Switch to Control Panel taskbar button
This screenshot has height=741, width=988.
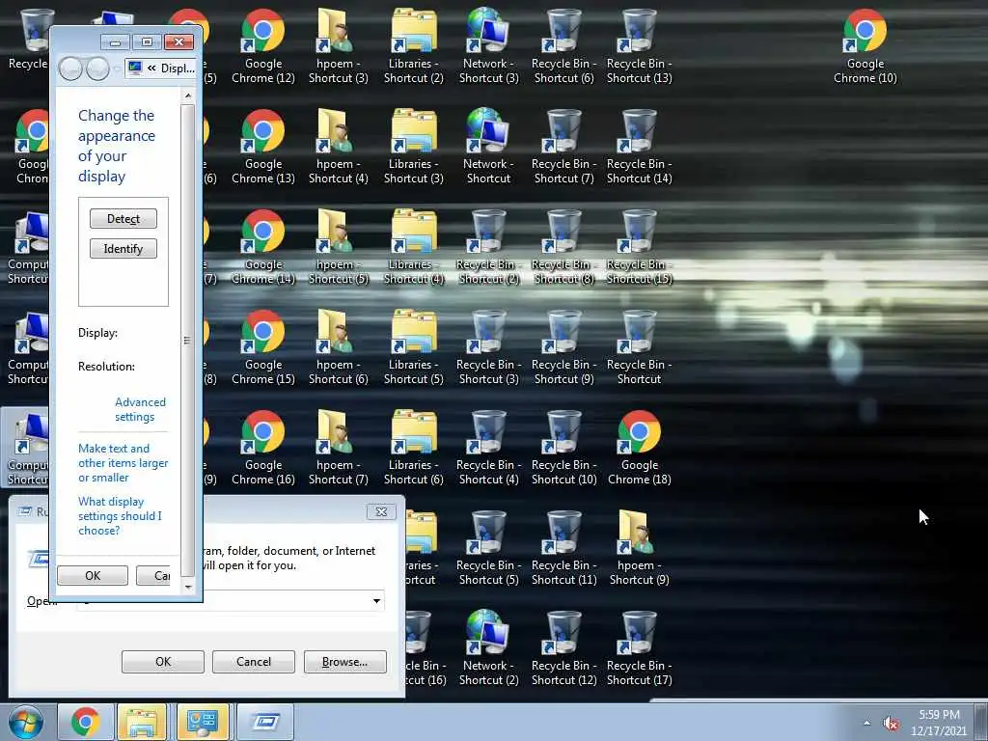click(x=203, y=722)
